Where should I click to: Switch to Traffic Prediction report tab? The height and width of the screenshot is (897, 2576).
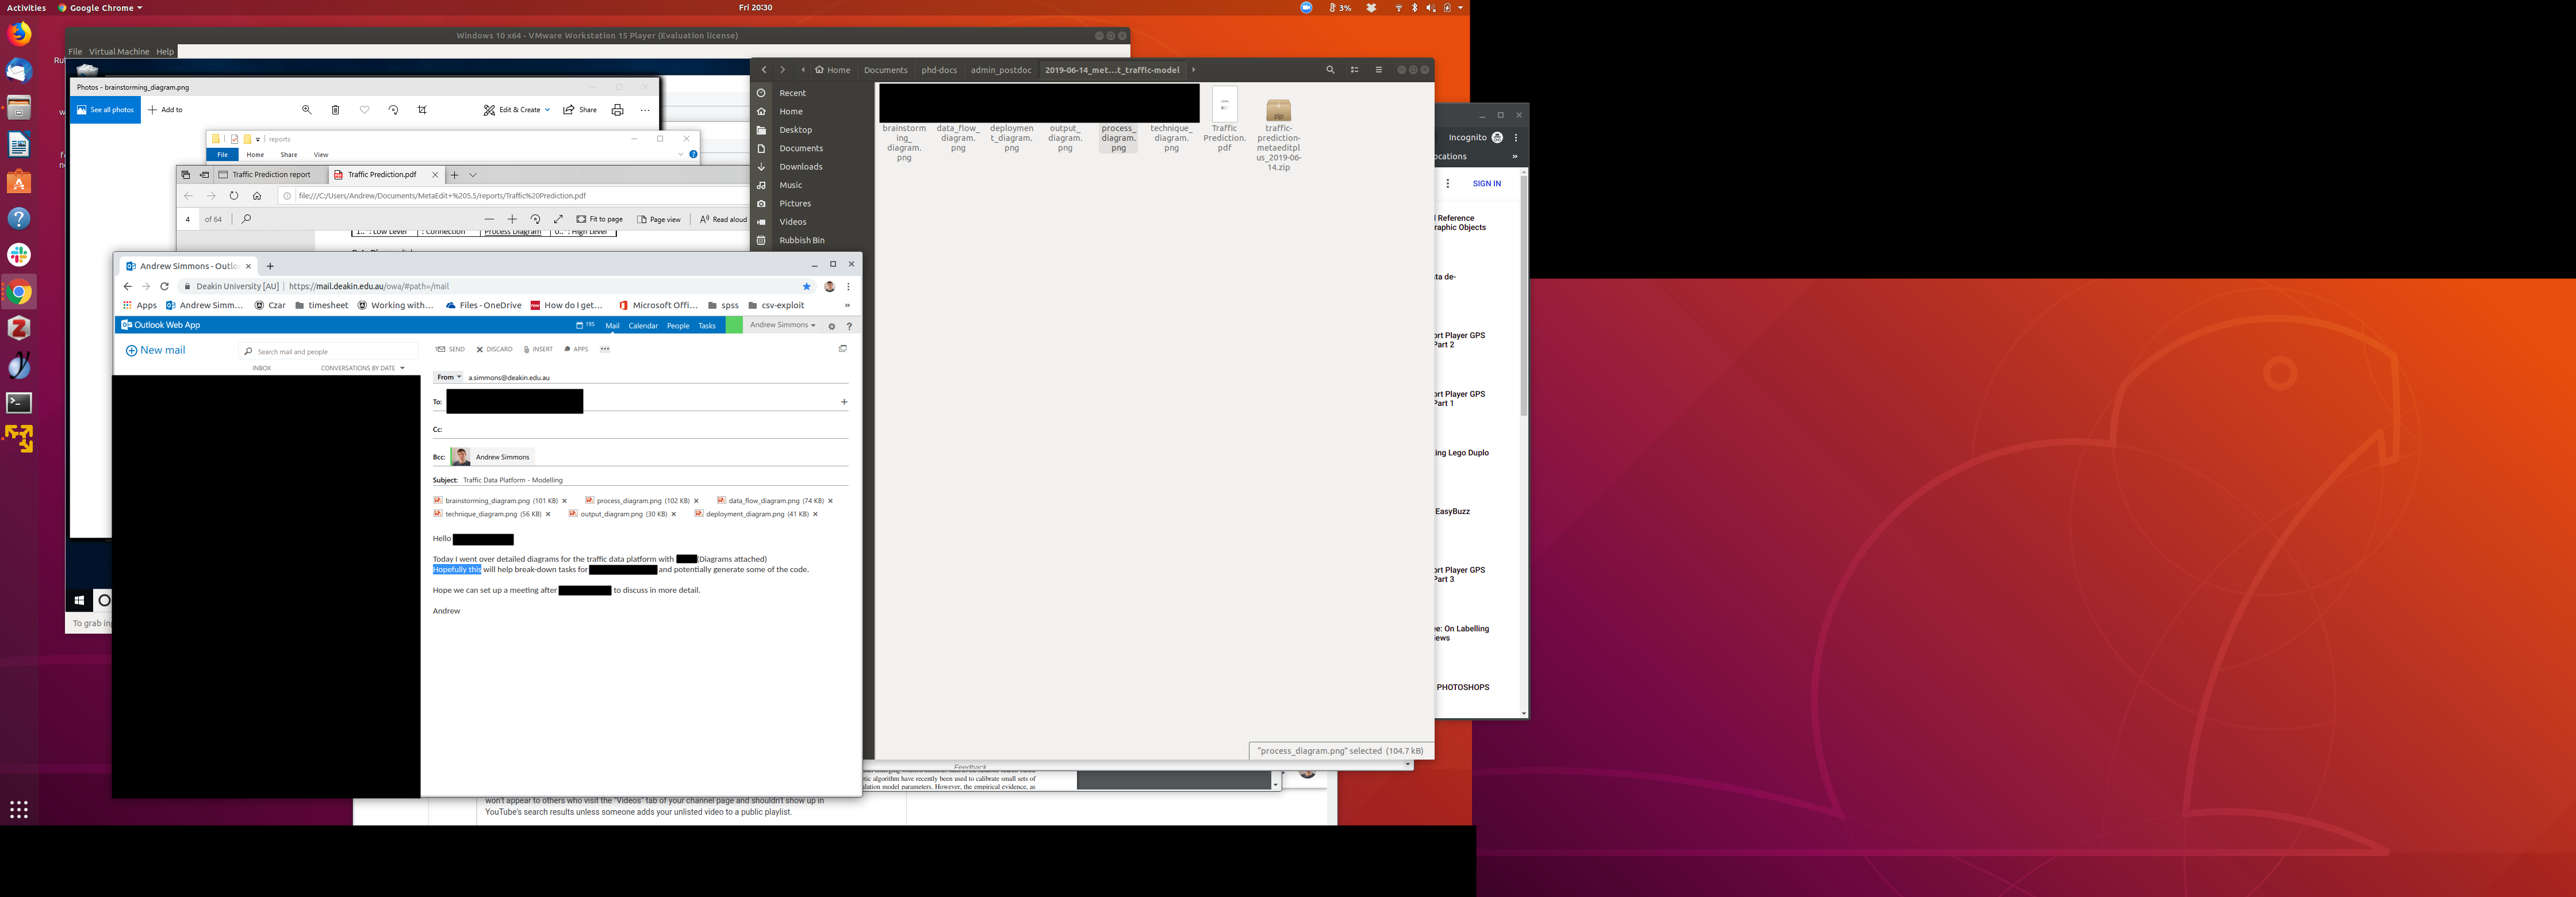[271, 174]
